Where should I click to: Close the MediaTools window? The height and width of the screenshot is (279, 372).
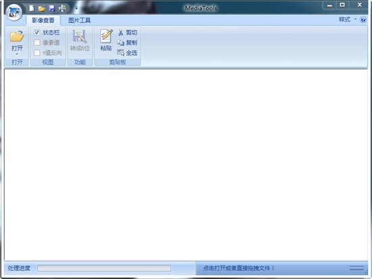point(359,5)
